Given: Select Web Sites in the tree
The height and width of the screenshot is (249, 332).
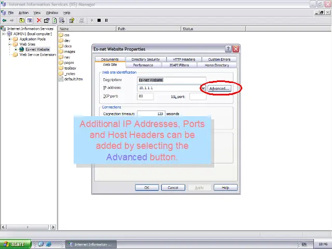Looking at the screenshot, I should tap(27, 44).
